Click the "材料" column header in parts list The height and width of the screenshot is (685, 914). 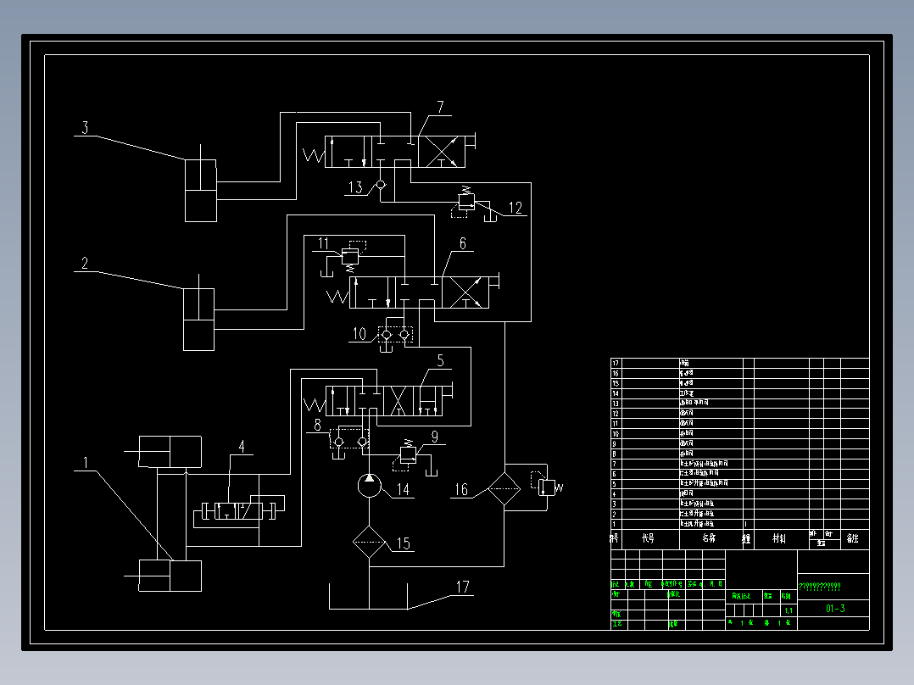pos(779,538)
